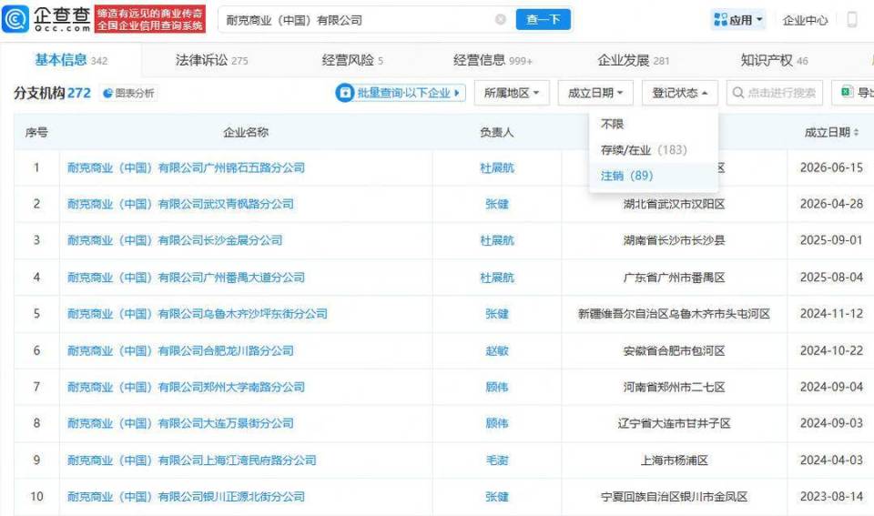The width and height of the screenshot is (874, 516).
Task: Click 查一下 search button
Action: (543, 19)
